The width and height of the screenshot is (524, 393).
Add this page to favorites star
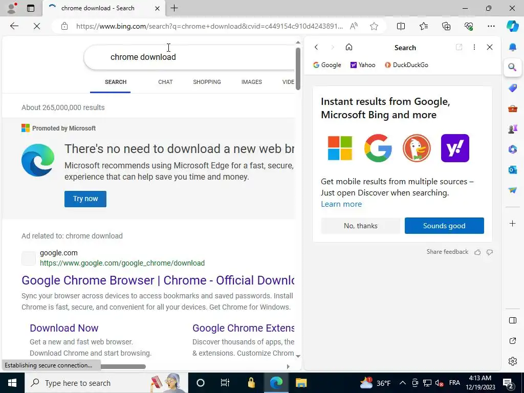click(374, 26)
